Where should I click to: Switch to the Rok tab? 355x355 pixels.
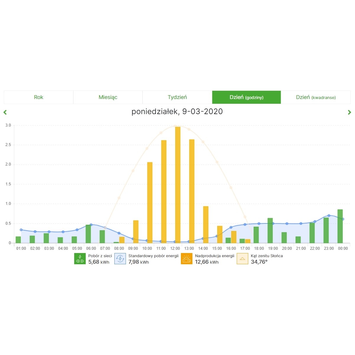tap(38, 97)
